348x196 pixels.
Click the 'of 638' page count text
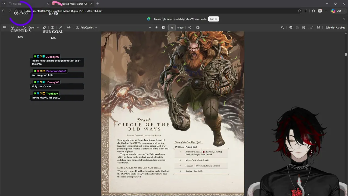(180, 27)
